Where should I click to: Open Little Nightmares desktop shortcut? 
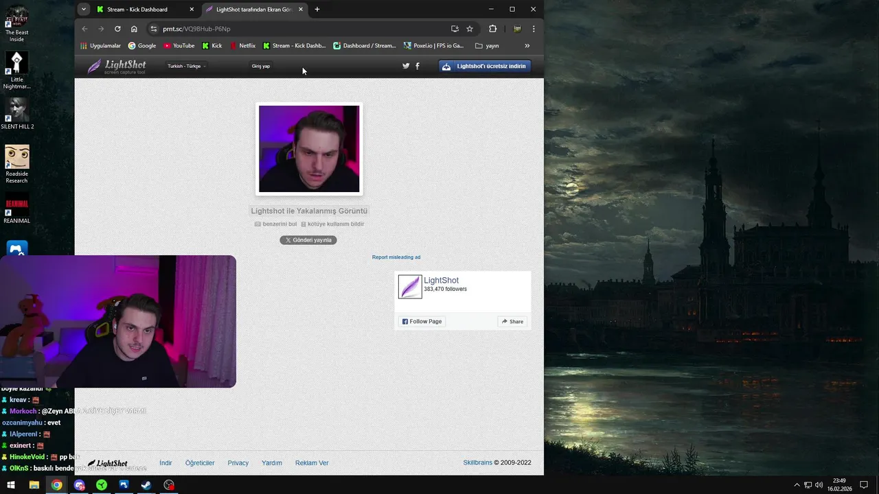click(x=17, y=70)
